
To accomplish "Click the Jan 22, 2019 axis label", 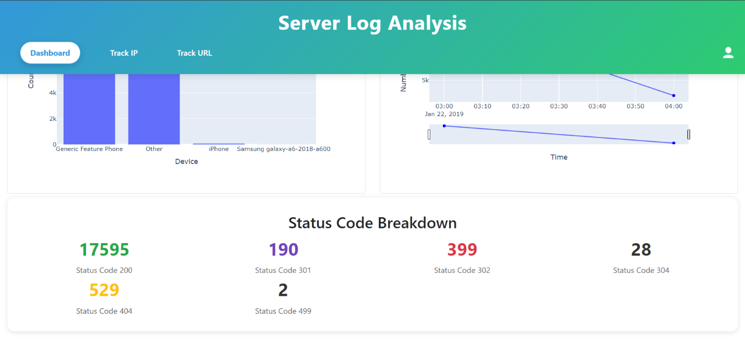I will (x=443, y=114).
